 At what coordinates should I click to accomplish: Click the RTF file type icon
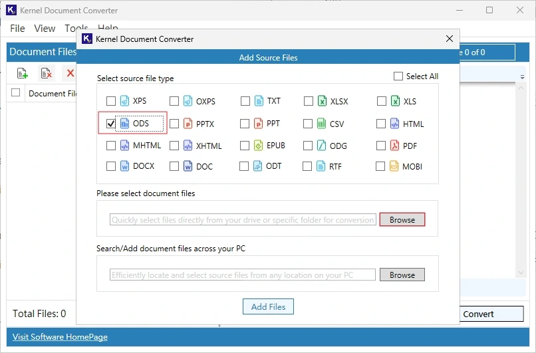pyautogui.click(x=321, y=166)
